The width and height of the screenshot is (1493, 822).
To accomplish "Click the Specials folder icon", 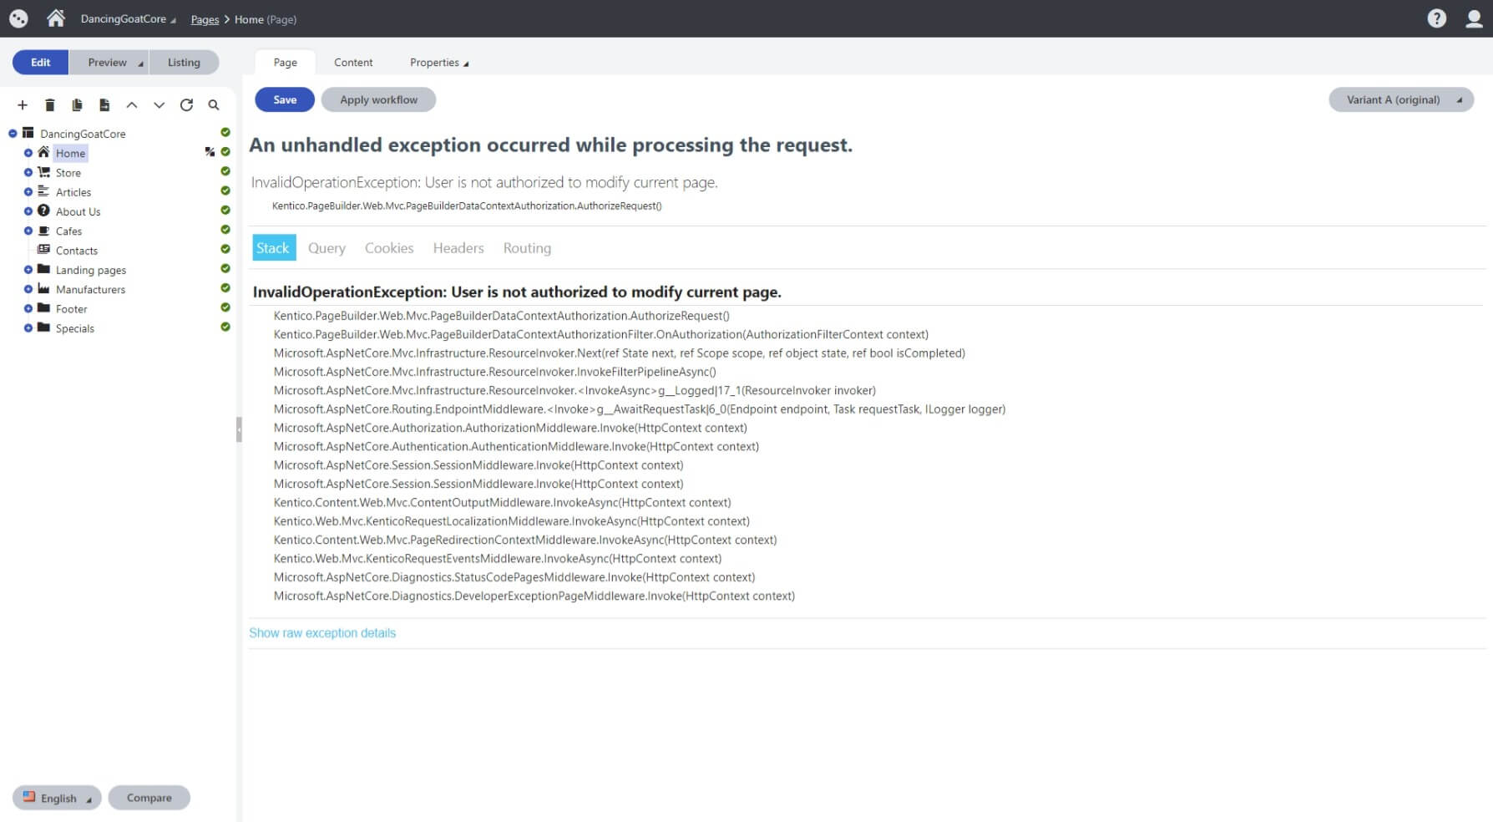I will [43, 327].
